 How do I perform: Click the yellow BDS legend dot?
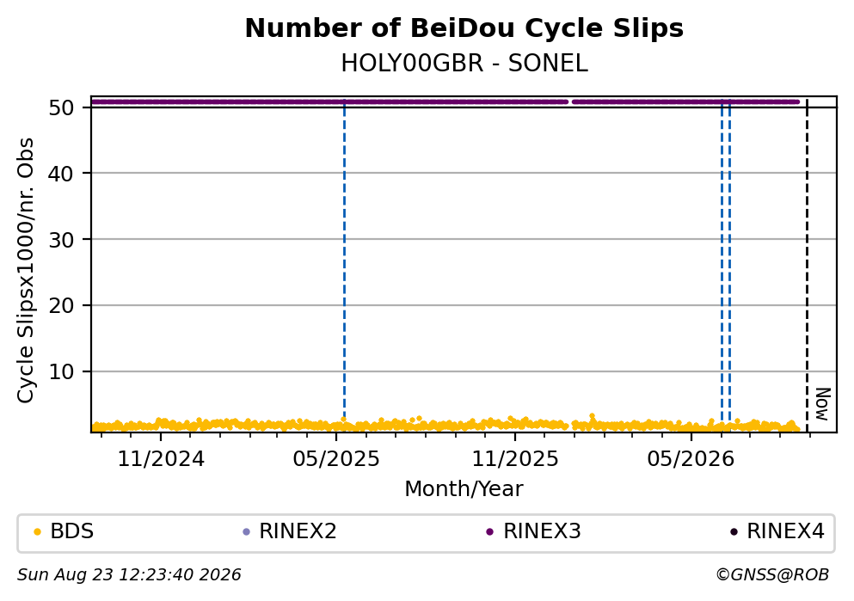click(x=37, y=532)
